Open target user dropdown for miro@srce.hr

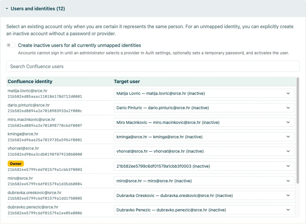click(204, 181)
